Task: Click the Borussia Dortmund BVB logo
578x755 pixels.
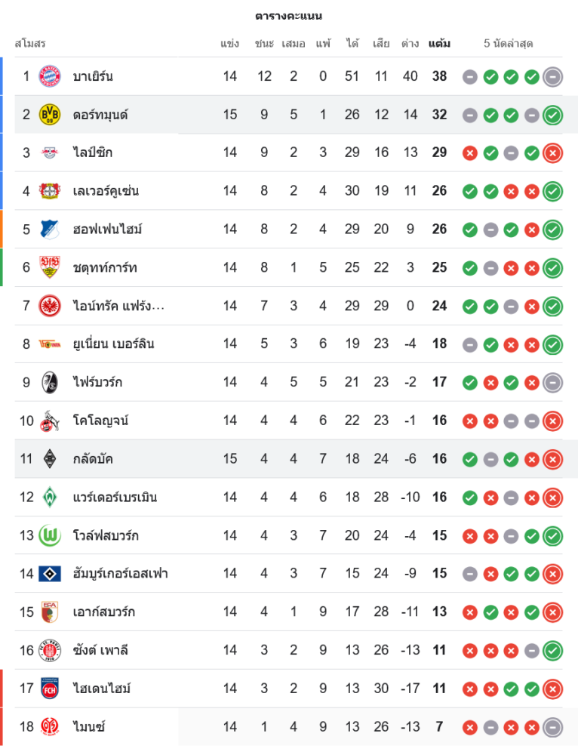Action: [50, 115]
